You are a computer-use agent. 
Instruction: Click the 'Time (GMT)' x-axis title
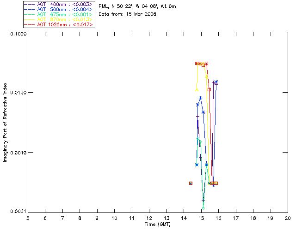pos(158,224)
